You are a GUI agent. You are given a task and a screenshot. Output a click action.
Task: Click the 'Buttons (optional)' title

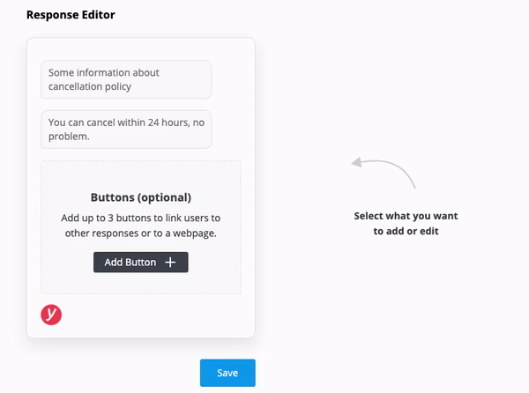tap(141, 197)
